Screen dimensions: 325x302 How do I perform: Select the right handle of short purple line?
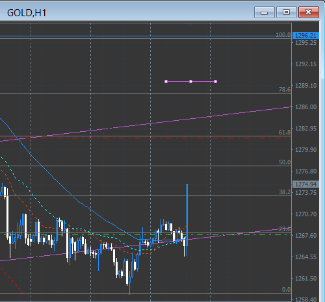click(x=215, y=81)
